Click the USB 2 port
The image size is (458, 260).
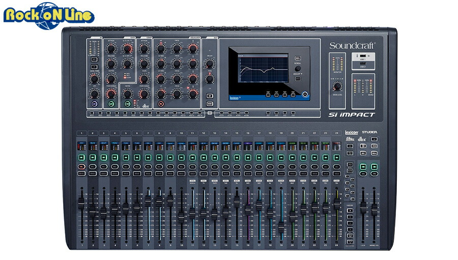pyautogui.click(x=362, y=64)
